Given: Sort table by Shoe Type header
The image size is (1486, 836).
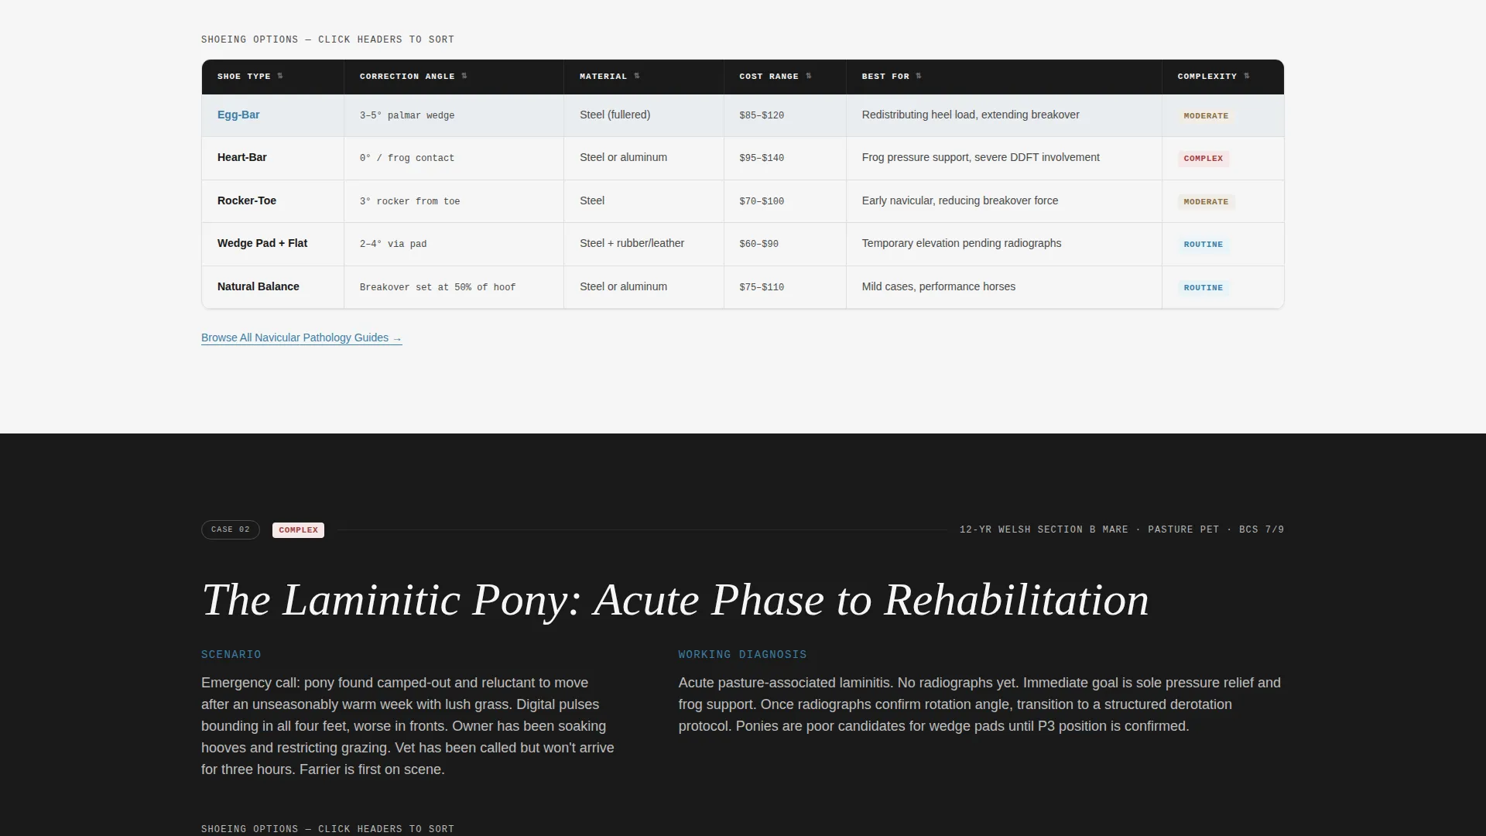Looking at the screenshot, I should tap(272, 77).
